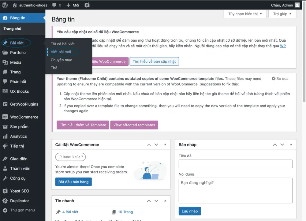Open the Mới new content menu
This screenshot has height=221, width=306.
73,5
